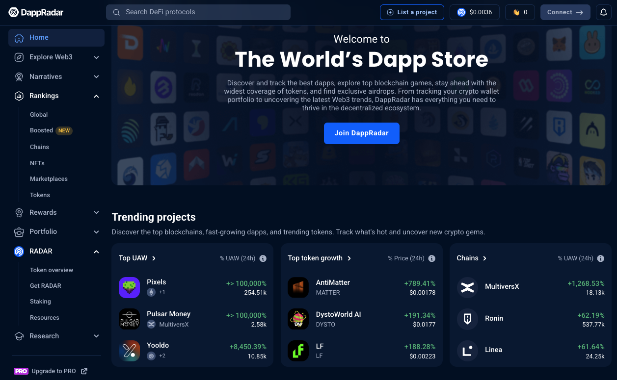Click the waving hand points counter

pos(520,12)
